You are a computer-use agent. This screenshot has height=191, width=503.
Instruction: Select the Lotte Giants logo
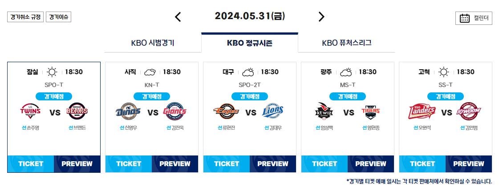tap(175, 111)
